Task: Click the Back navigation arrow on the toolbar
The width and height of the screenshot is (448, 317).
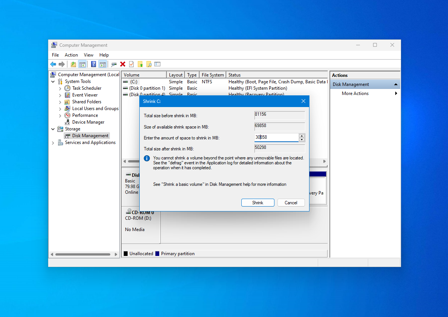Action: 53,64
